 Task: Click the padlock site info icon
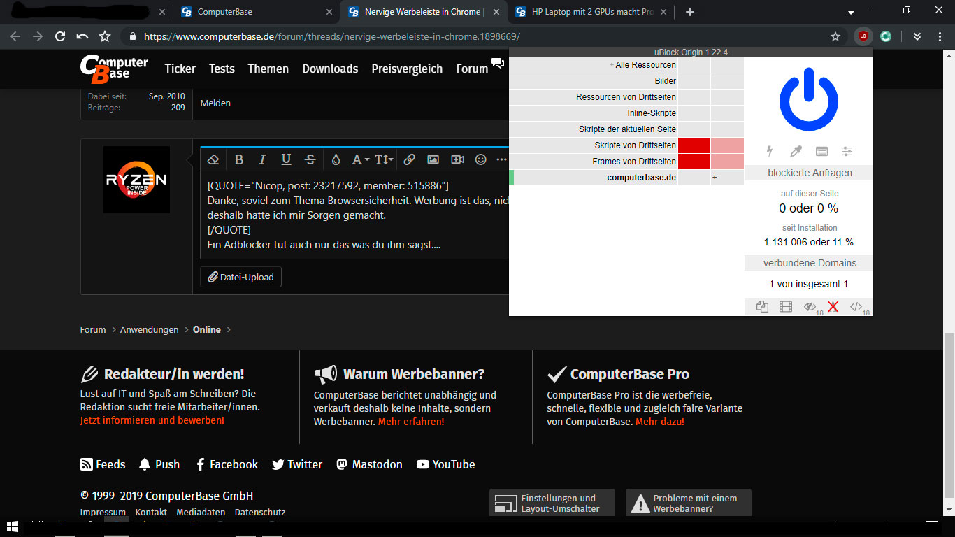coord(132,36)
